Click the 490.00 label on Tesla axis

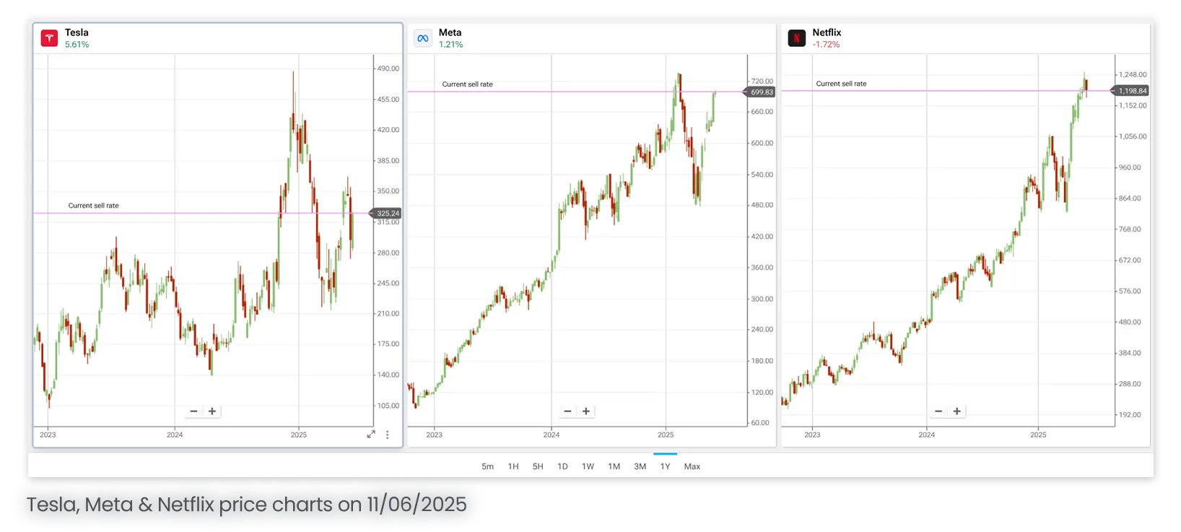388,69
